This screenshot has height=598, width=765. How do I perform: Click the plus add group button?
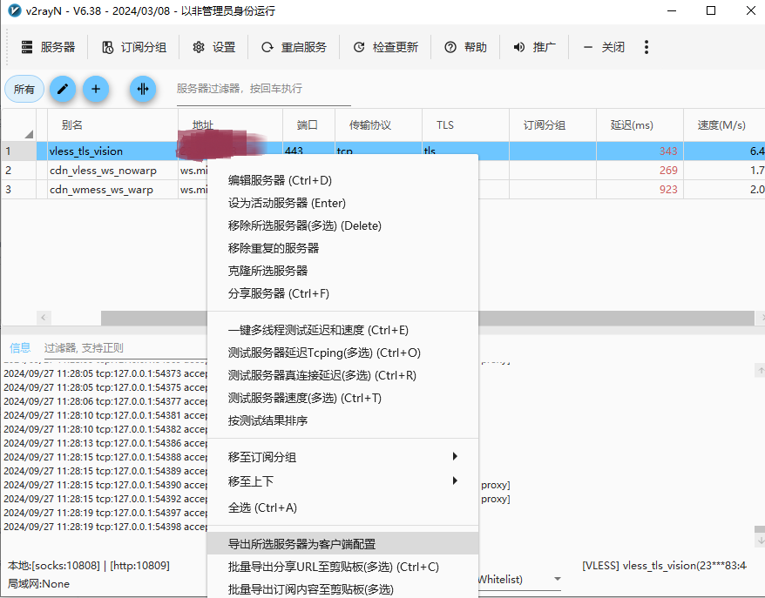coord(95,89)
